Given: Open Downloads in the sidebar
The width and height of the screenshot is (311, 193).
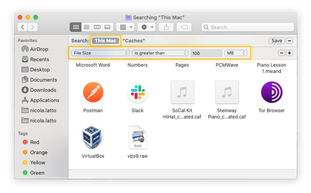Looking at the screenshot, I should click(39, 90).
